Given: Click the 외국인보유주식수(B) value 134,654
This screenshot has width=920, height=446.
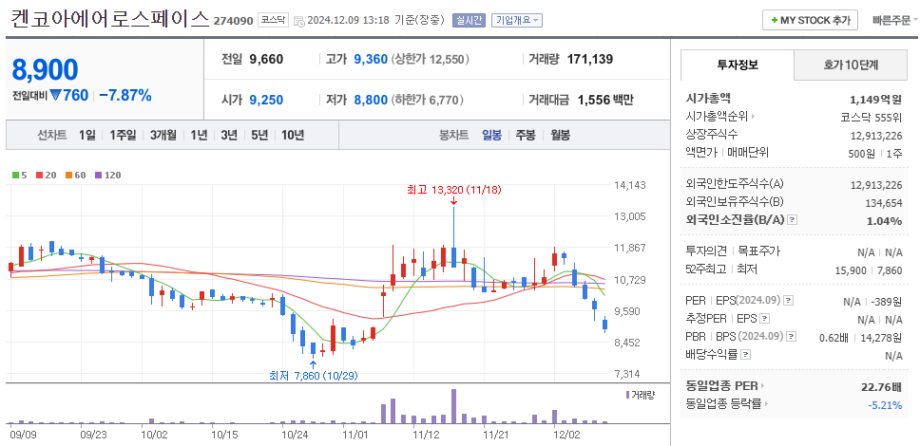Looking at the screenshot, I should coord(885,202).
